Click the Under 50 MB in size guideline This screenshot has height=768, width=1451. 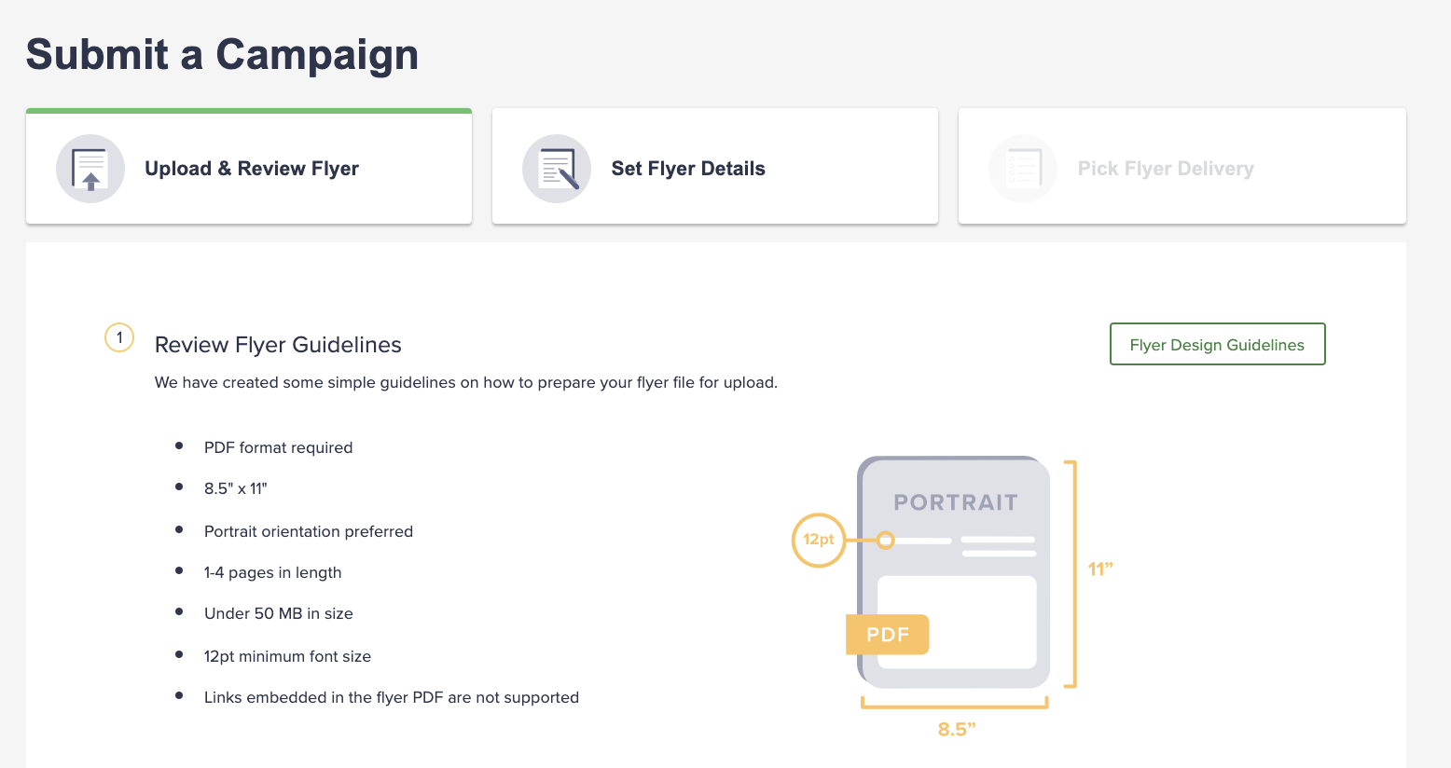(x=279, y=613)
